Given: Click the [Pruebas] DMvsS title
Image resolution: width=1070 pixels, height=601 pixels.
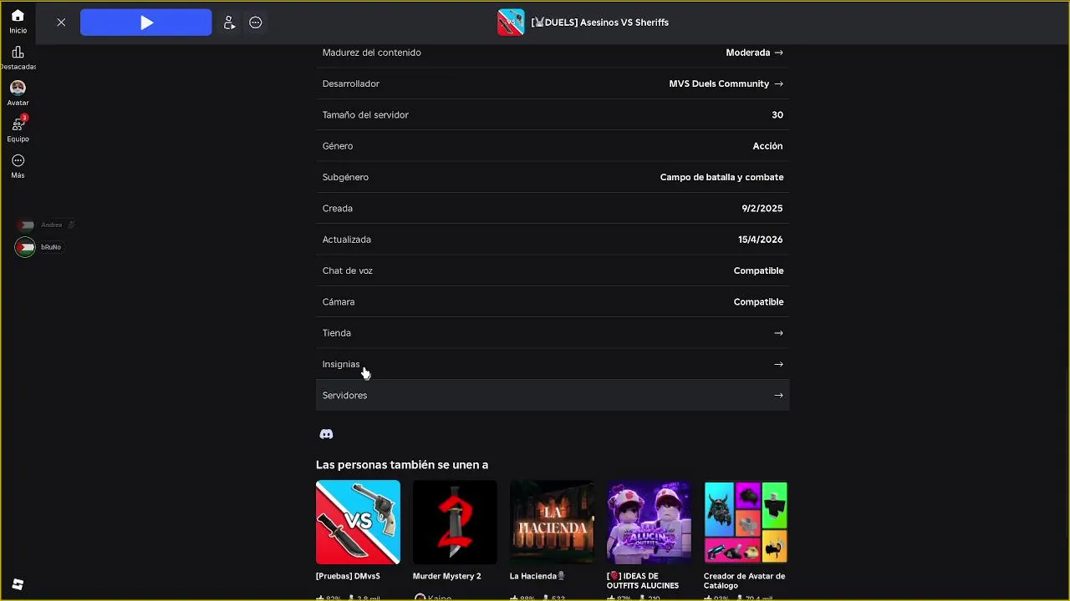Looking at the screenshot, I should point(348,576).
